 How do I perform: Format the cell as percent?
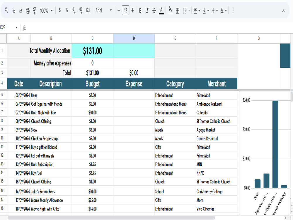click(67, 10)
